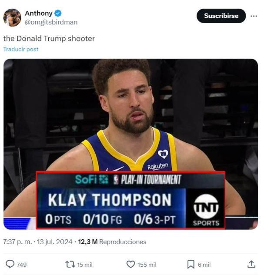
Task: Click the 749 replies count
Action: (21, 265)
